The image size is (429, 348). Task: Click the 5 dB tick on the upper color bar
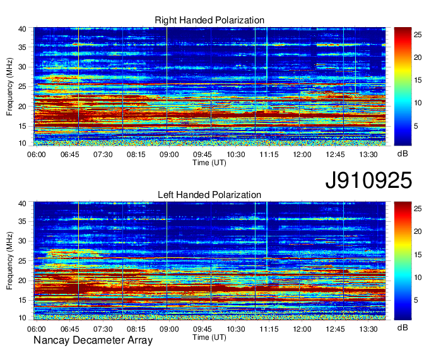pyautogui.click(x=416, y=126)
